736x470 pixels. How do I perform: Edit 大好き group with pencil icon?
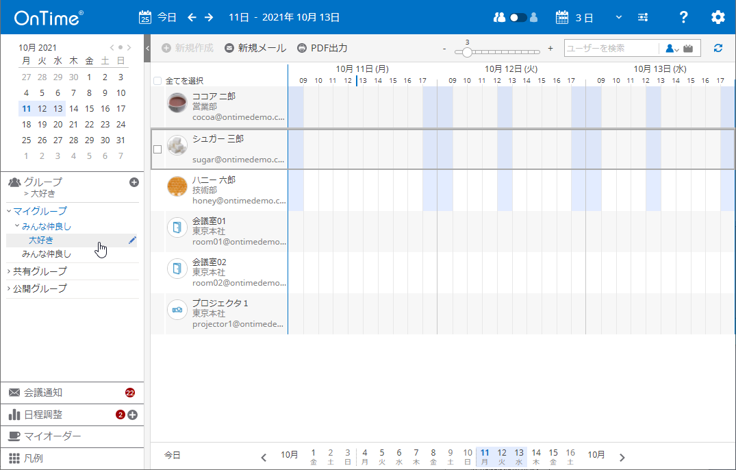pyautogui.click(x=132, y=240)
